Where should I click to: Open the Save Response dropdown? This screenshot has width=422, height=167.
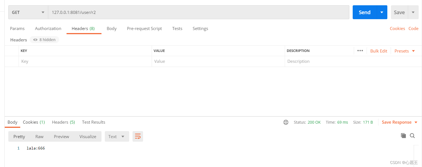point(400,122)
